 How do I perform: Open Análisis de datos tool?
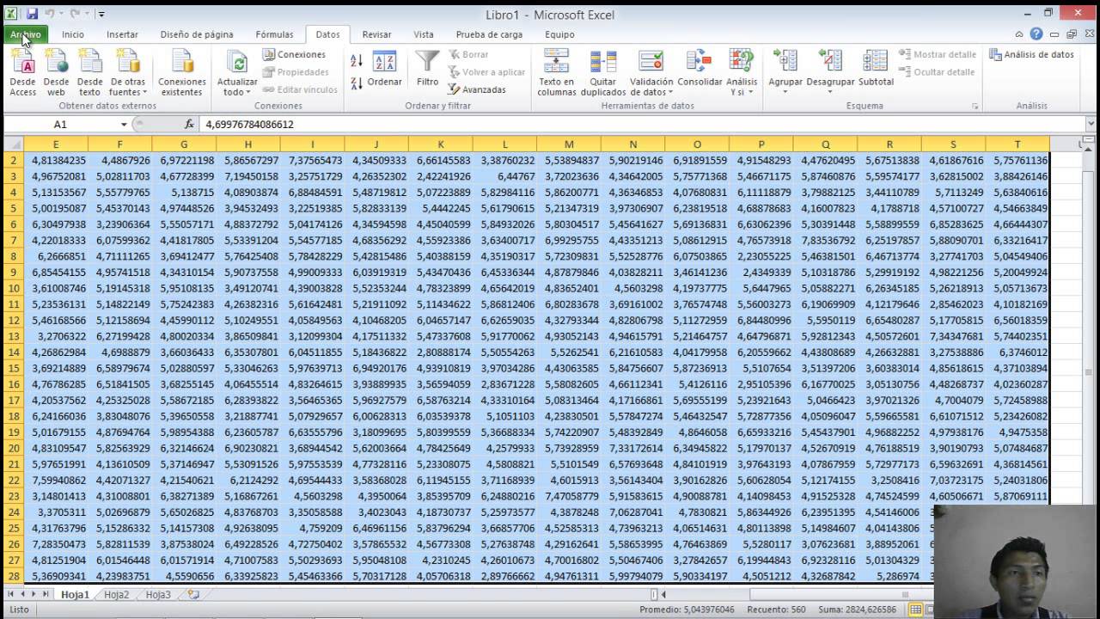pos(1031,54)
